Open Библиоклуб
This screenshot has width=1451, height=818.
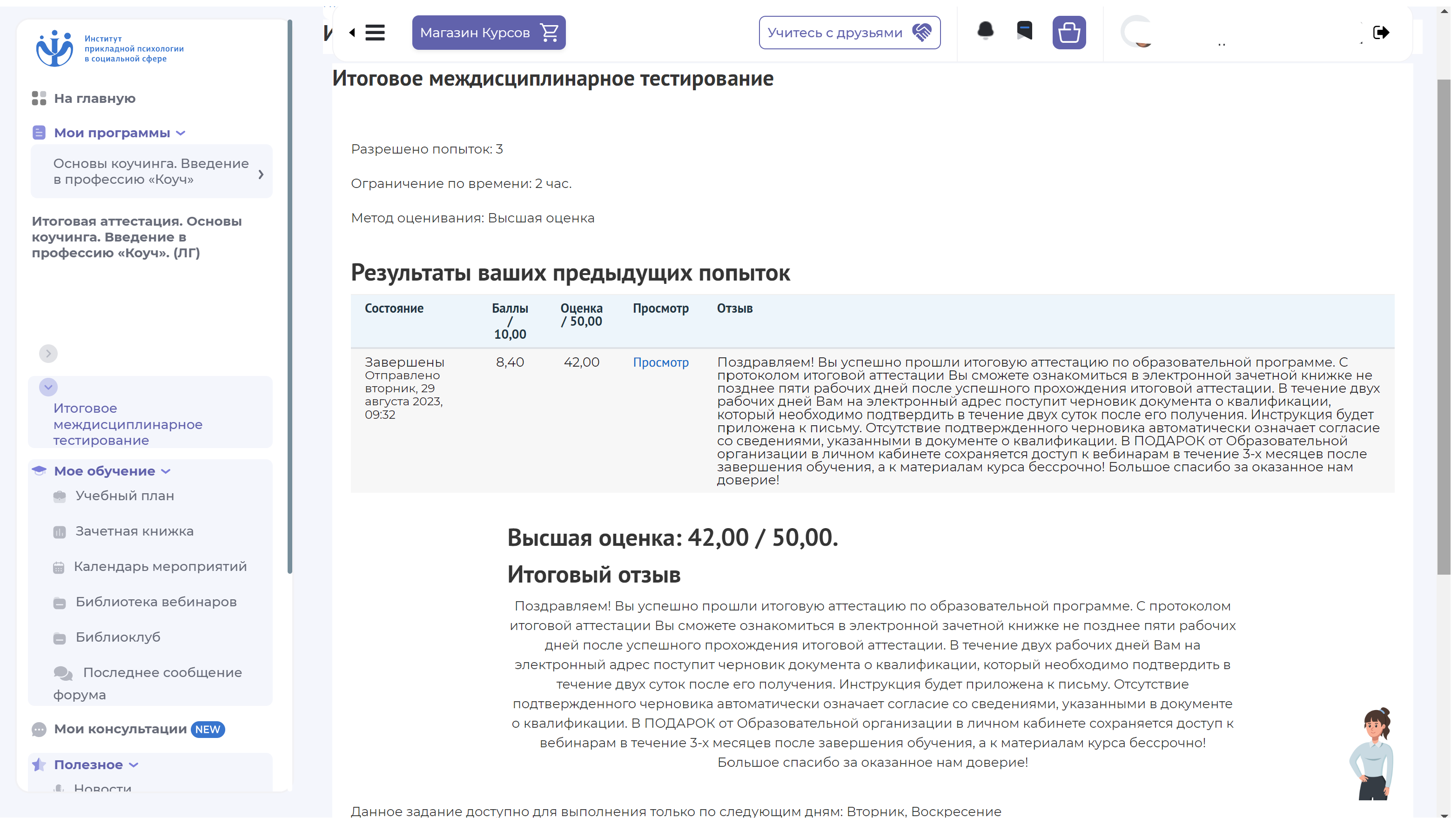[118, 638]
